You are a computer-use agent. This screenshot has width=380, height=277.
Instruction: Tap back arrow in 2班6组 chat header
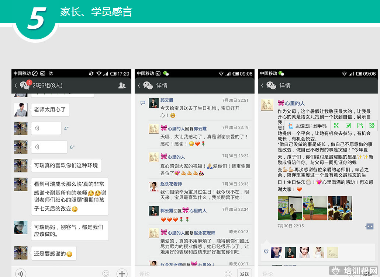click(x=16, y=85)
